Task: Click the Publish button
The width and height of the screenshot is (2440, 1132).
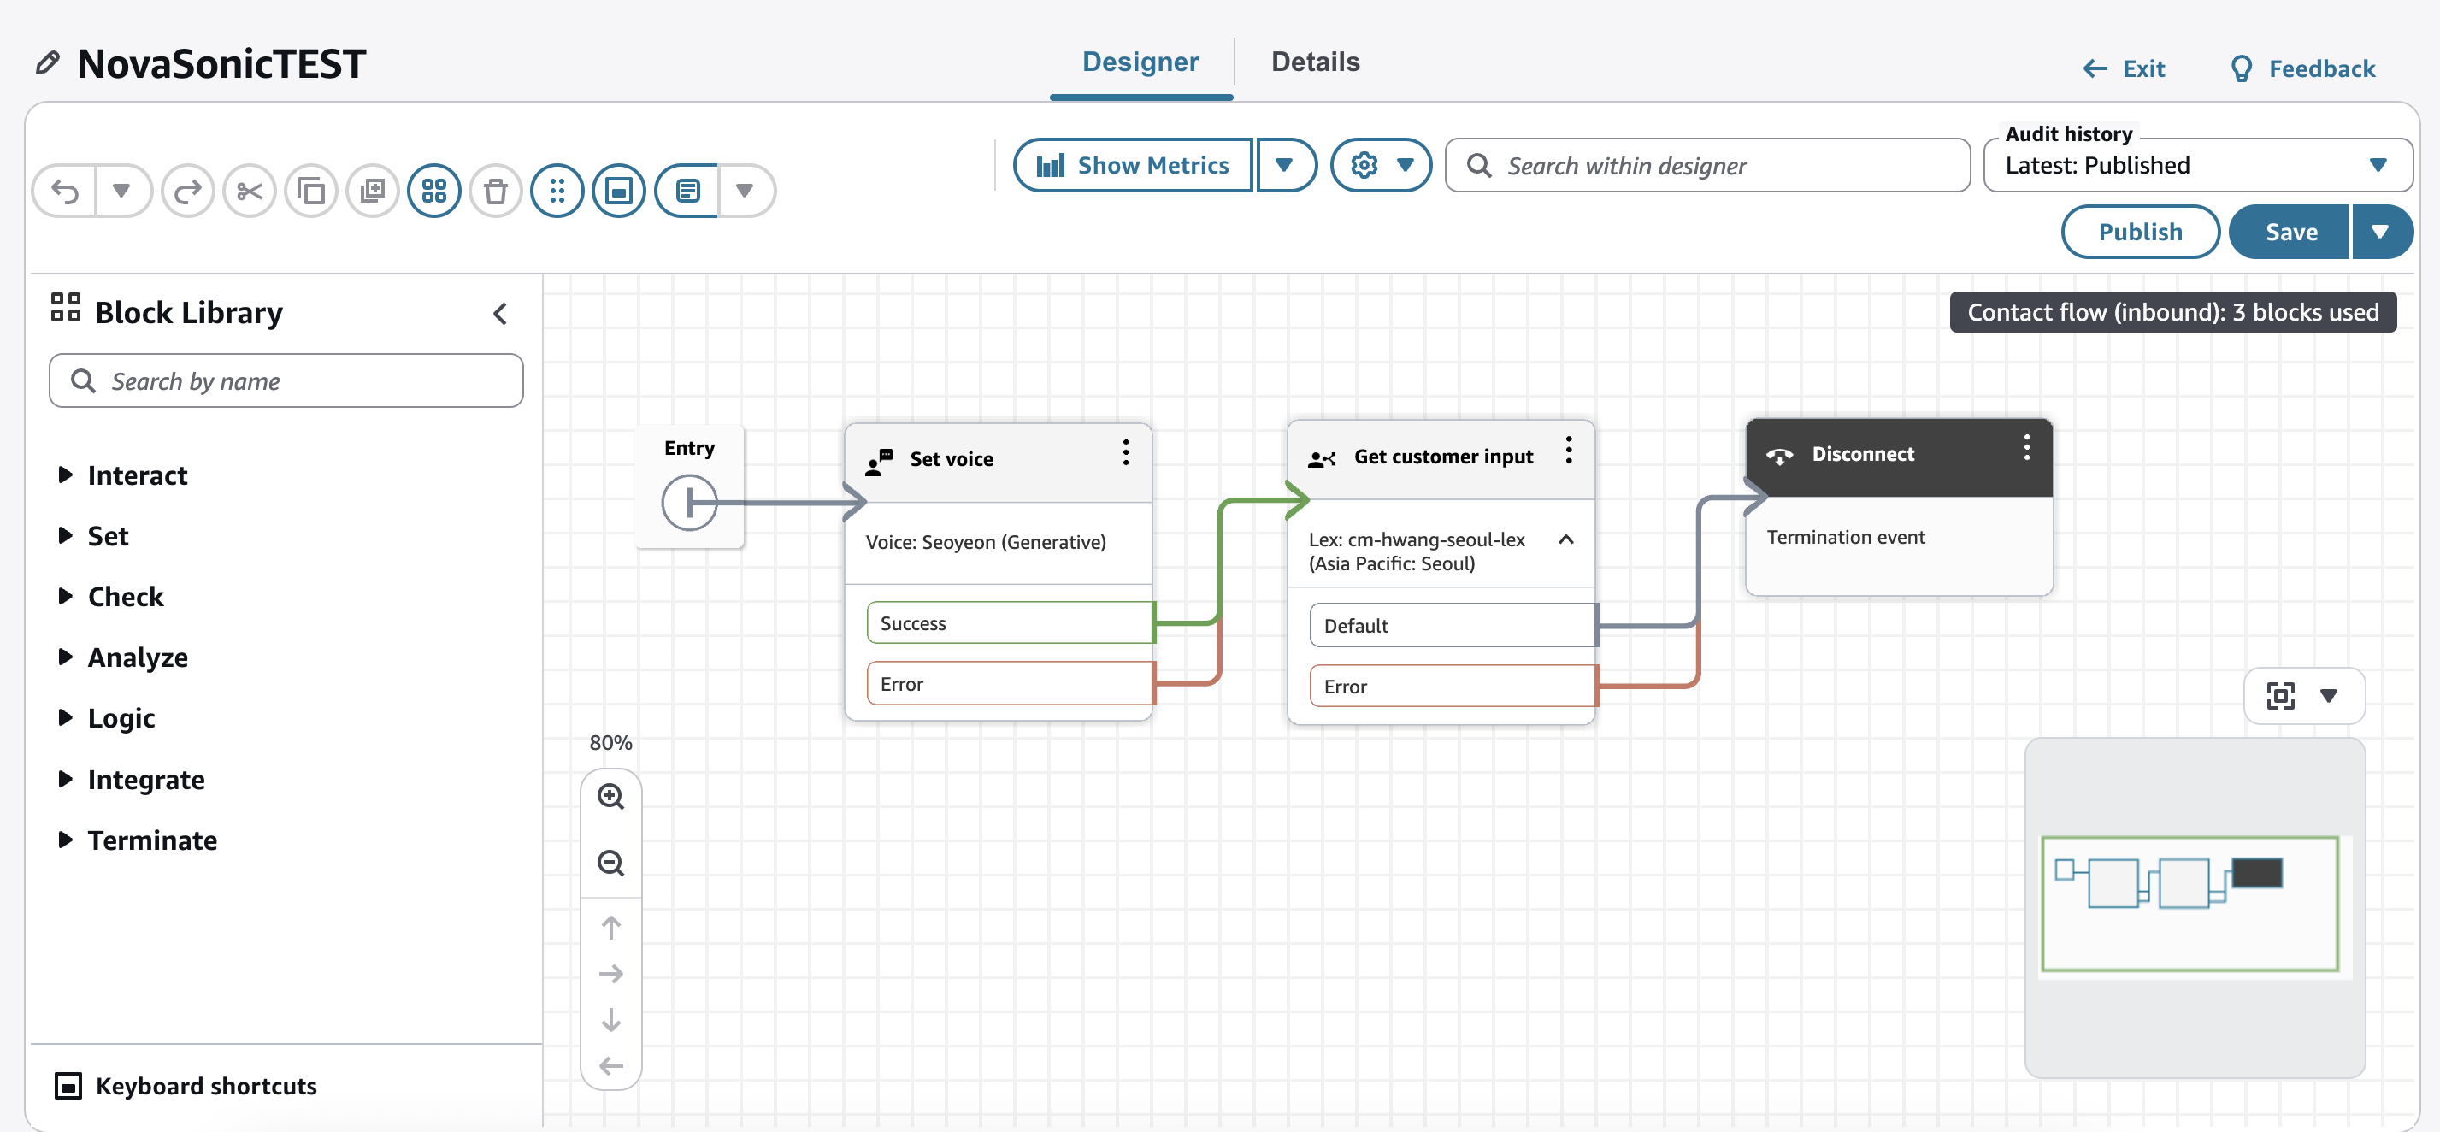Action: click(2139, 232)
